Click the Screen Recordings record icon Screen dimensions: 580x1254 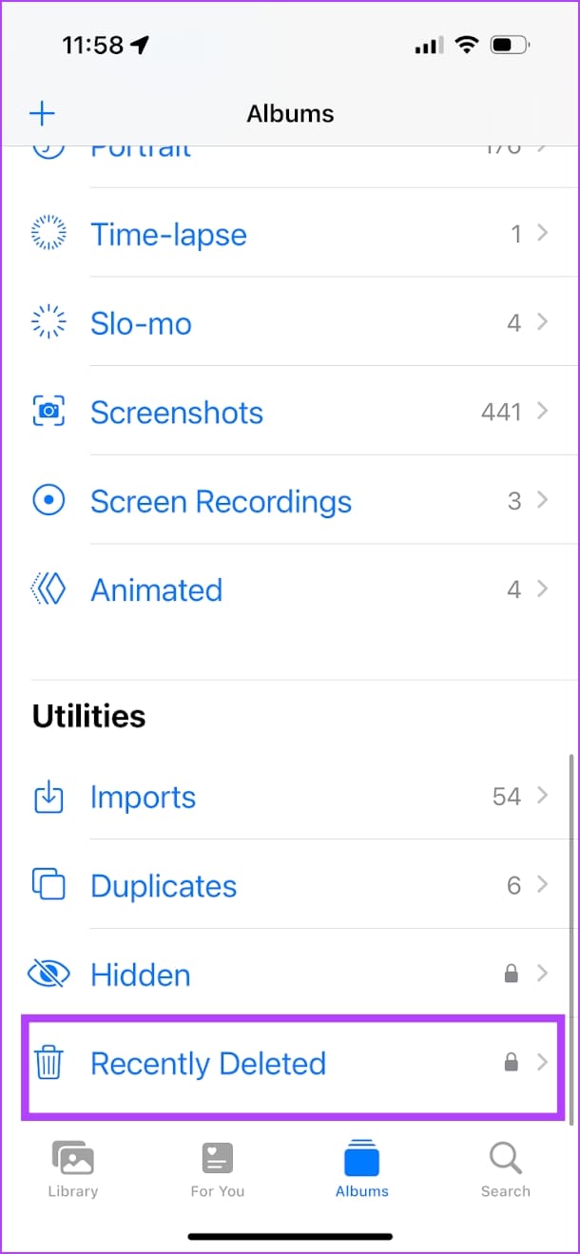click(x=48, y=500)
